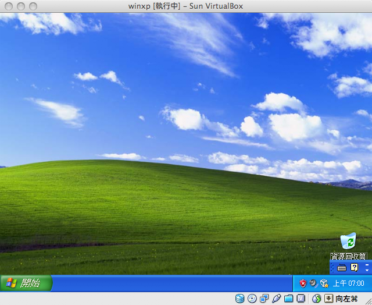Click the window zoom button in title bar

pos(33,6)
